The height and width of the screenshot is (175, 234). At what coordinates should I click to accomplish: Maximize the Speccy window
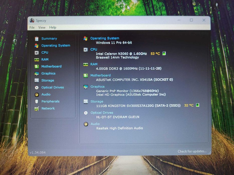point(191,20)
